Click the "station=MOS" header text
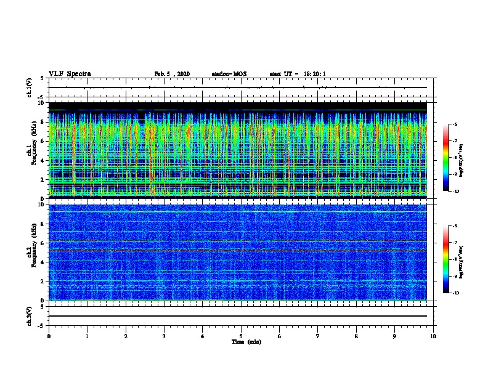 pyautogui.click(x=229, y=74)
